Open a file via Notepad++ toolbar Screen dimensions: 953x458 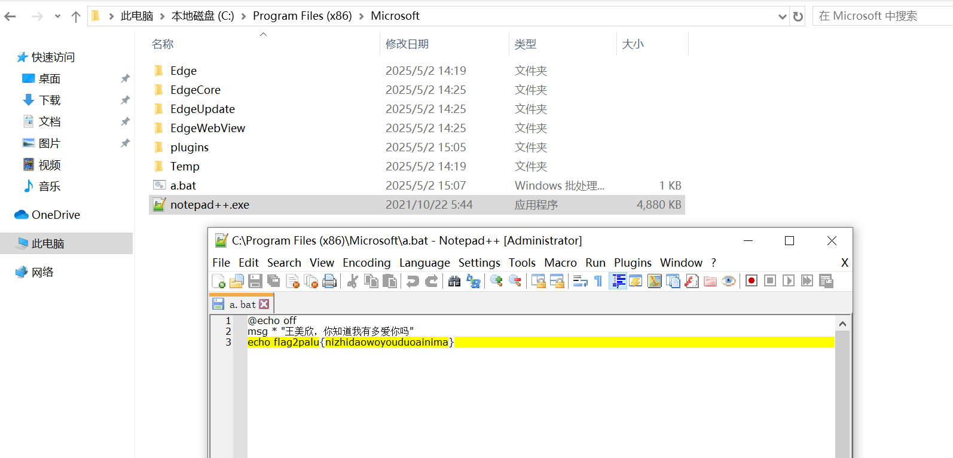tap(237, 281)
